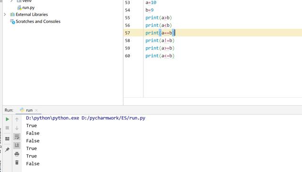Toggle soft-wrap in the Run console
Viewport: 302px width, 172px height.
[17, 137]
